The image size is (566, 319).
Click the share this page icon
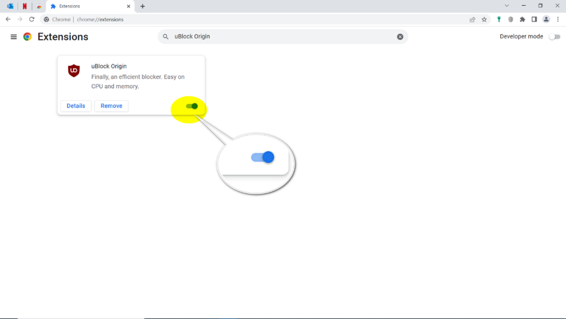click(472, 19)
